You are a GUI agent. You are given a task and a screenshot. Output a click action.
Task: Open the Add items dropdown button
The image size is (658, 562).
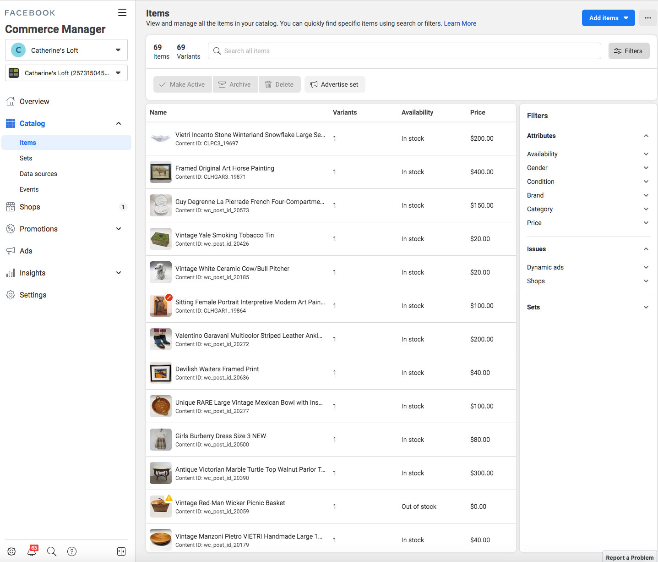click(608, 18)
